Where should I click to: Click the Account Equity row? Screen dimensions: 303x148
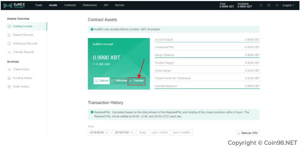click(207, 39)
